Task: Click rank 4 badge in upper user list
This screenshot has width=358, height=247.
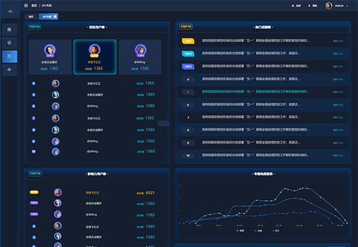Action: (x=34, y=83)
